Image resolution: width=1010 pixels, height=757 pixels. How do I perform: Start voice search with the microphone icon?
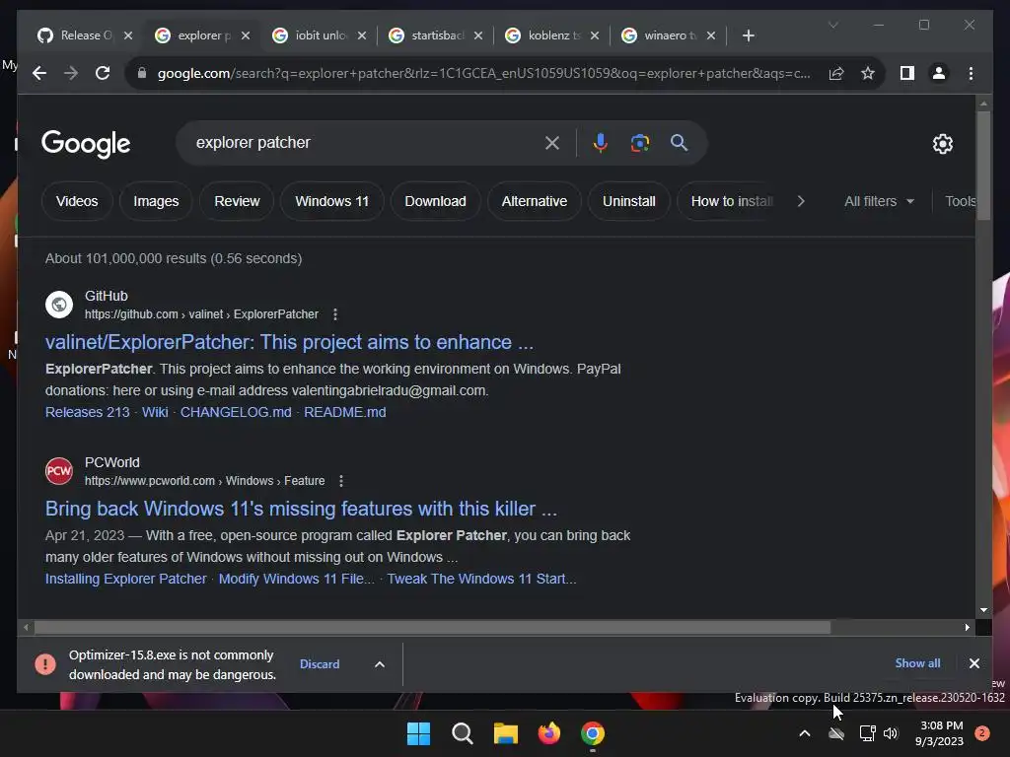(x=601, y=143)
